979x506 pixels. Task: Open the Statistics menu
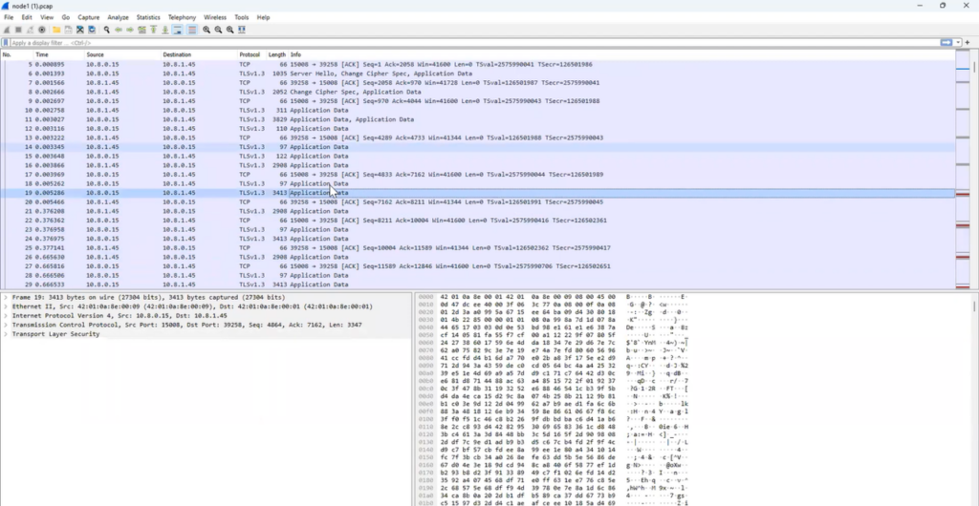[x=148, y=17]
